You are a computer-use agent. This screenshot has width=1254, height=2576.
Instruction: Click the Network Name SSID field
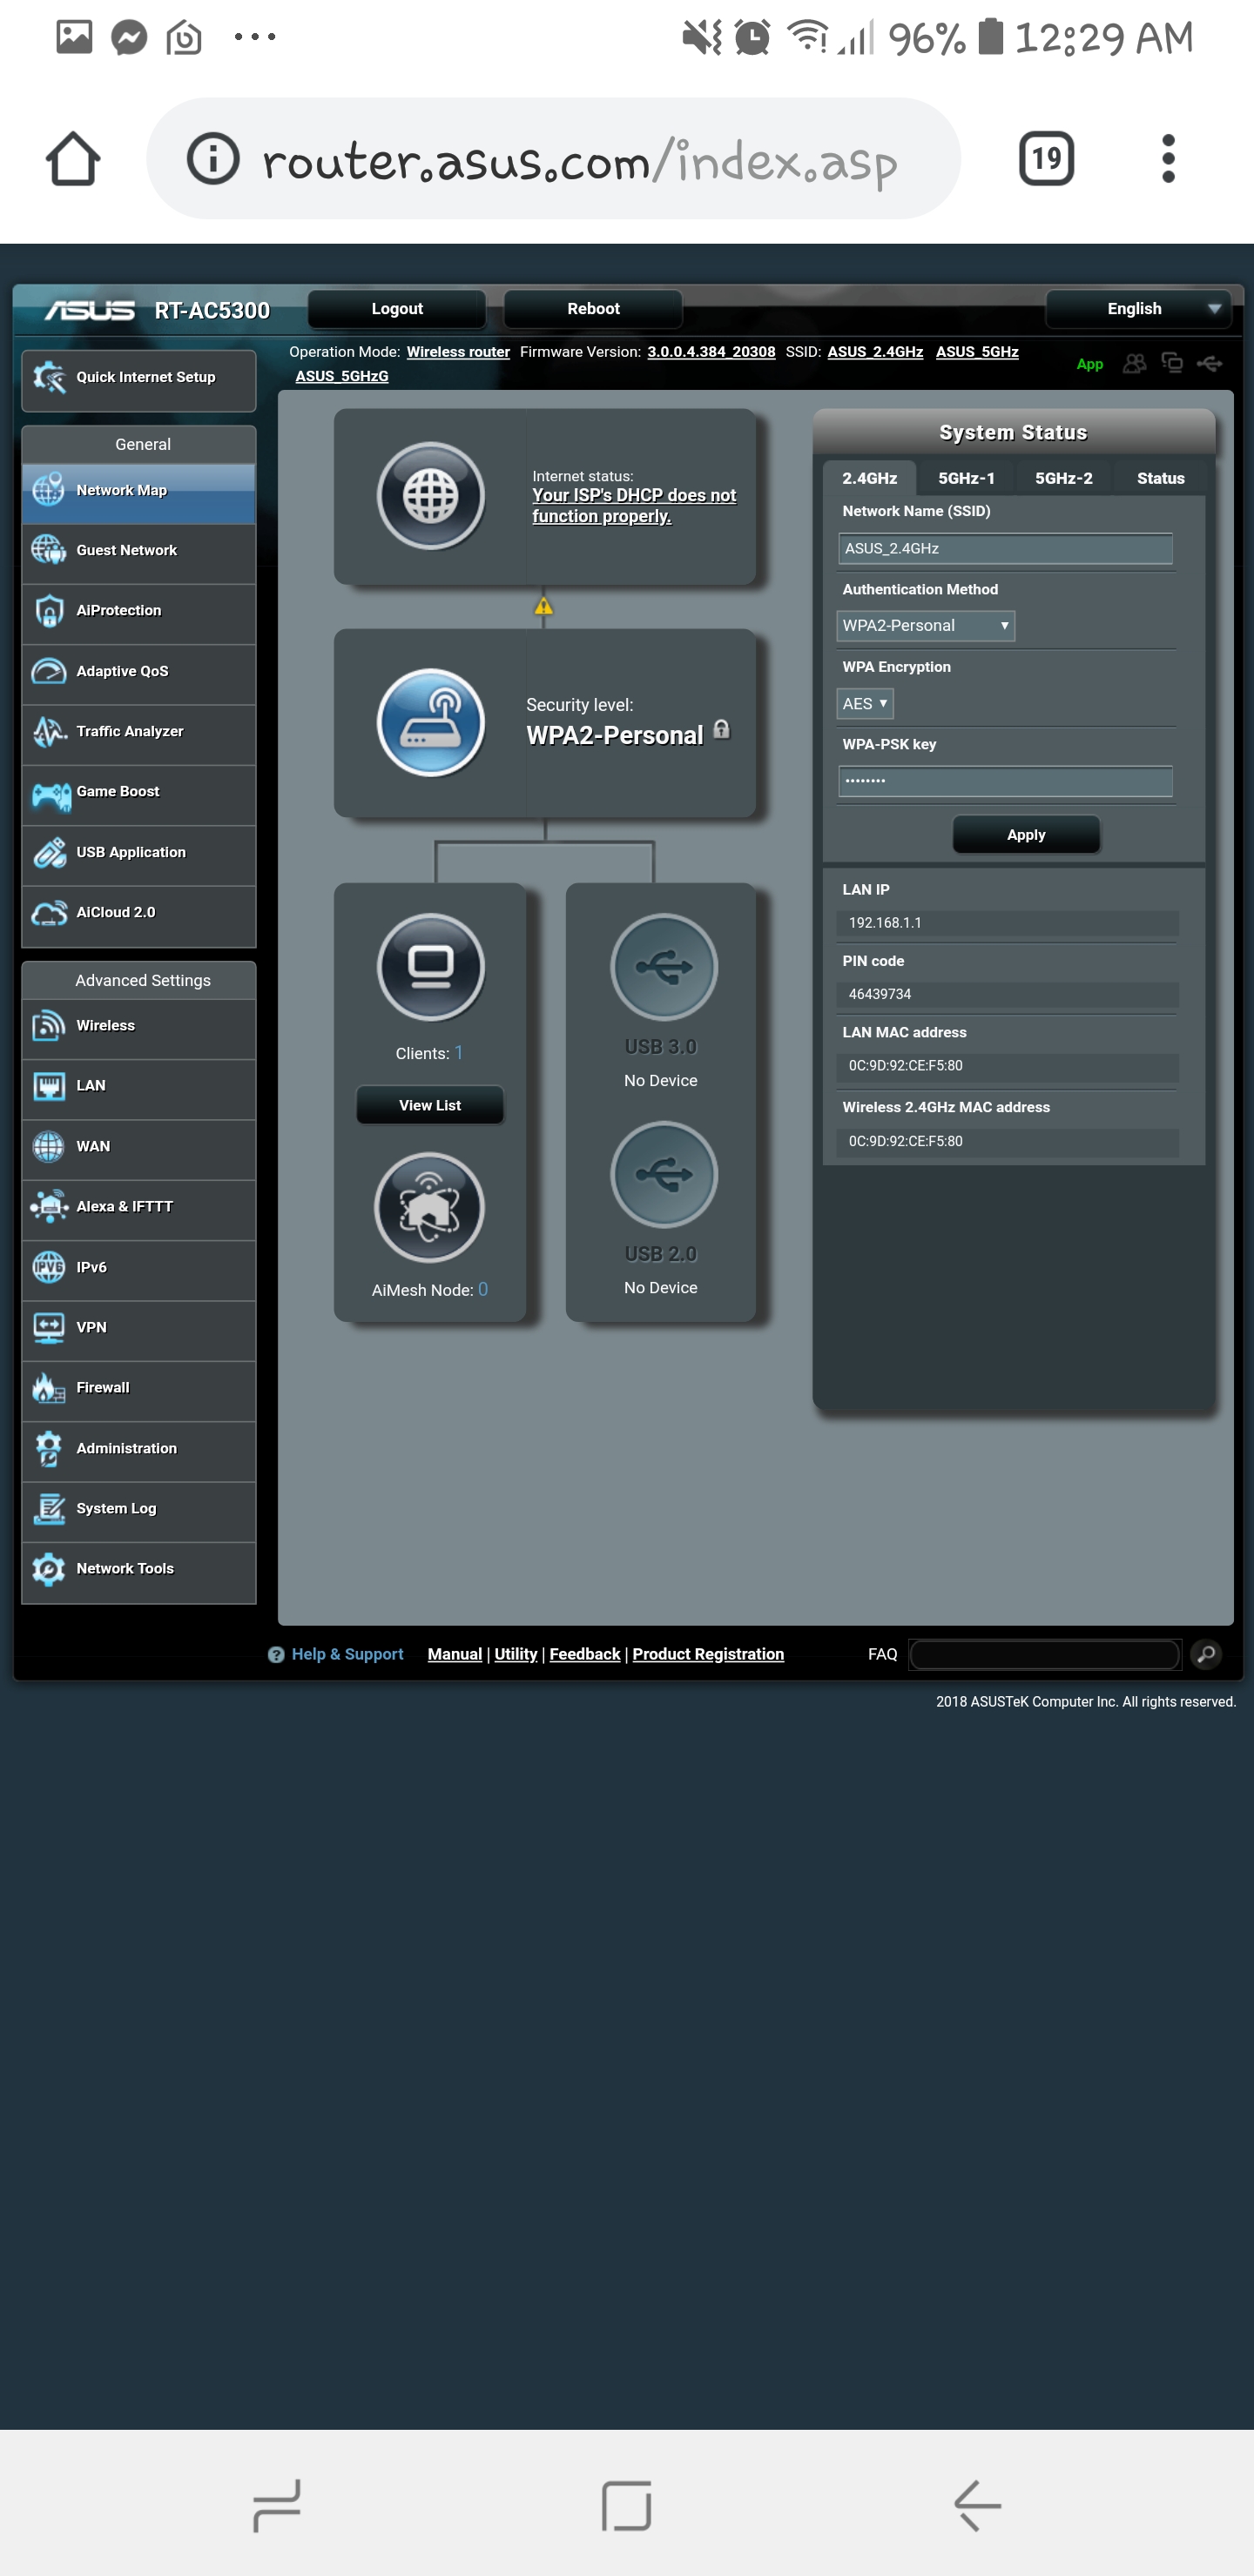1005,549
